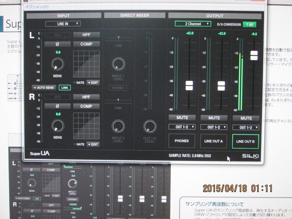The width and height of the screenshot is (292, 219).
Task: Click the upper PAN slider in Direct Mixer
Action: [118, 39]
